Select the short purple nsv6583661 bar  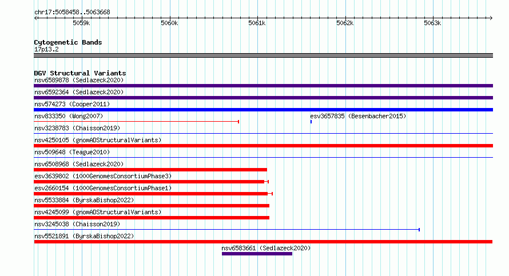257,254
